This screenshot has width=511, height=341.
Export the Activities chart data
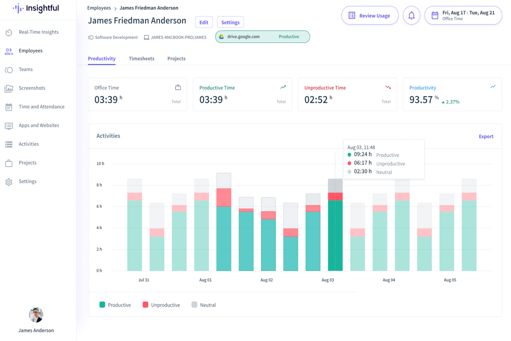click(486, 136)
